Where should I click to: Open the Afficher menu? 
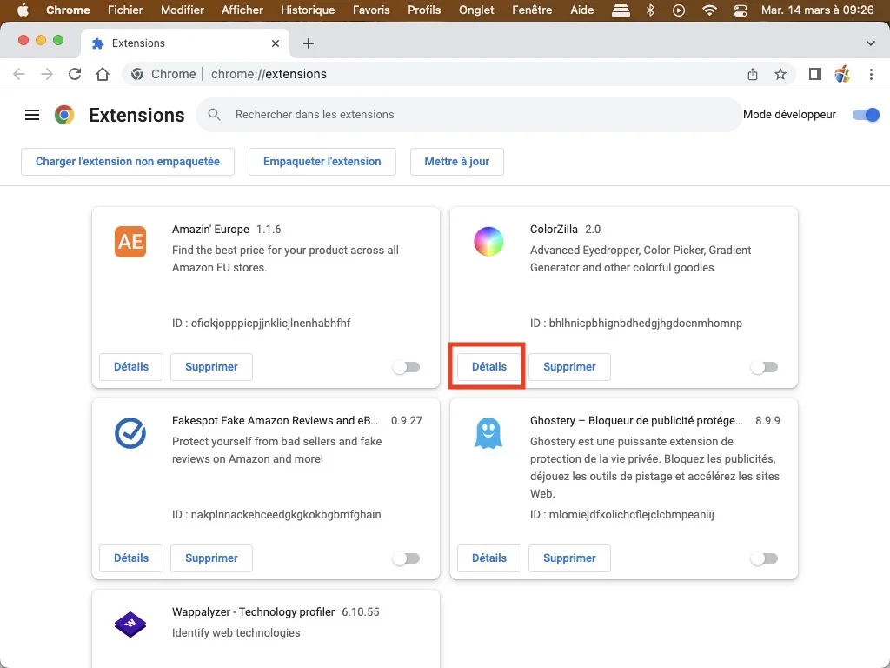pyautogui.click(x=242, y=10)
